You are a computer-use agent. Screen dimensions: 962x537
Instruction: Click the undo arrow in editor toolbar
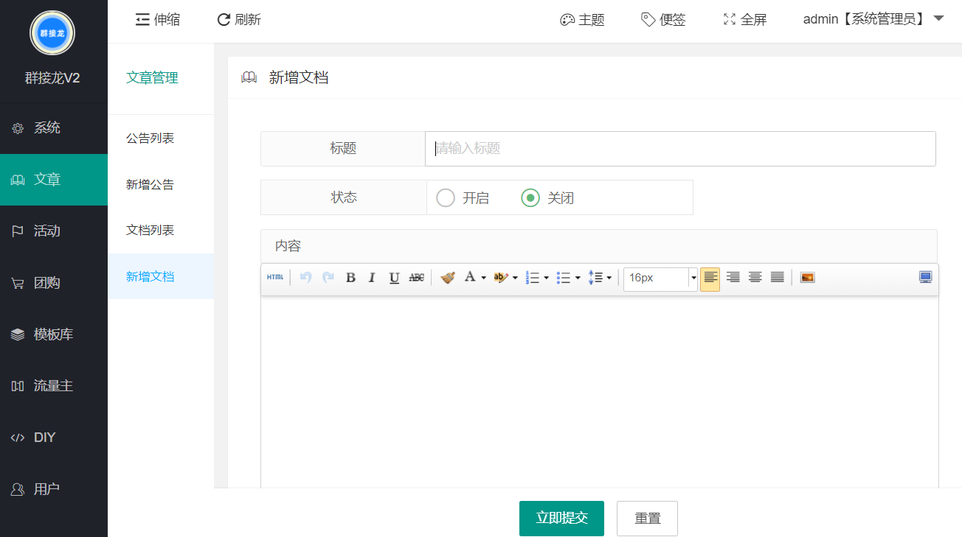[305, 278]
